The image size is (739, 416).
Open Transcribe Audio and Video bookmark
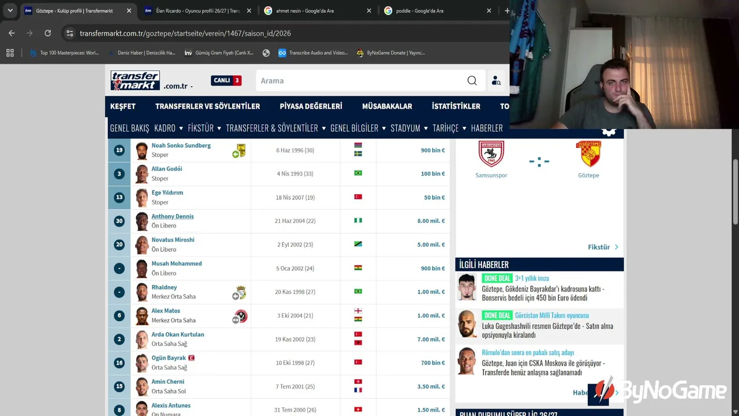coord(313,53)
